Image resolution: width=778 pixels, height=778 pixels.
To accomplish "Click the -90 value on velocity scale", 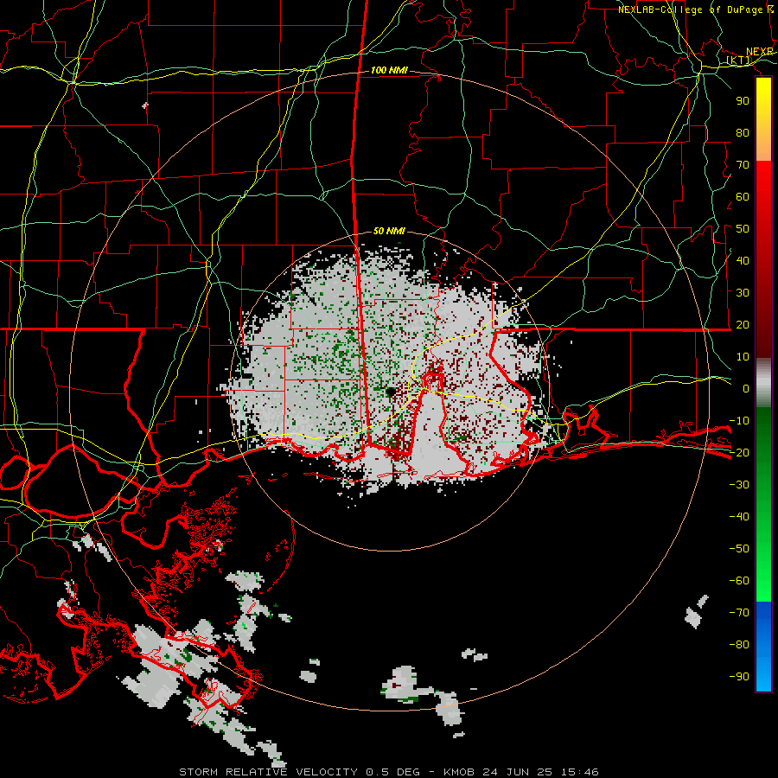I will point(739,677).
